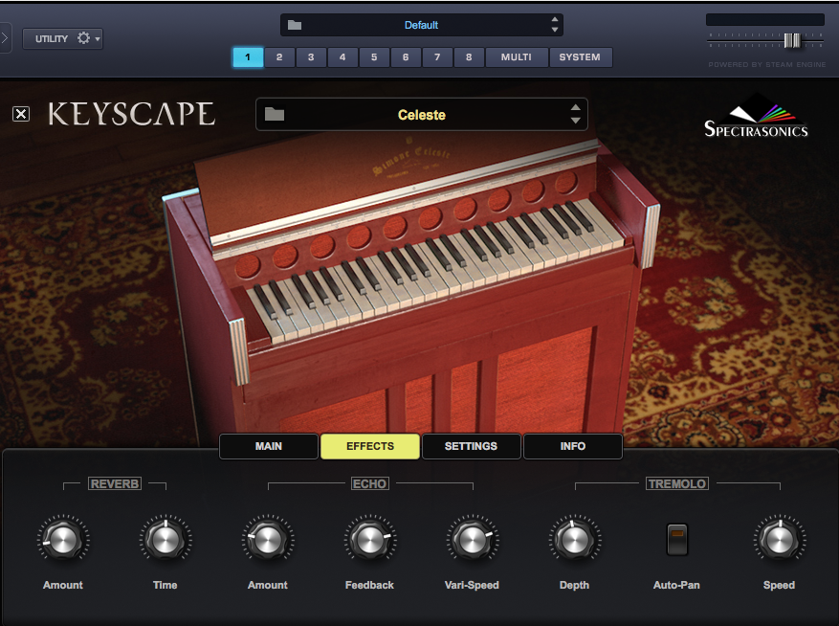Click the level meter display above master volume
The height and width of the screenshot is (626, 839).
coord(765,20)
